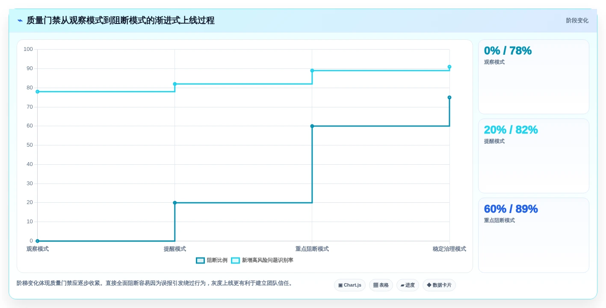
Task: Select the 数据卡片 tag
Action: pos(439,285)
